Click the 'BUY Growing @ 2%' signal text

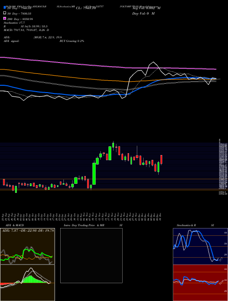[72, 41]
